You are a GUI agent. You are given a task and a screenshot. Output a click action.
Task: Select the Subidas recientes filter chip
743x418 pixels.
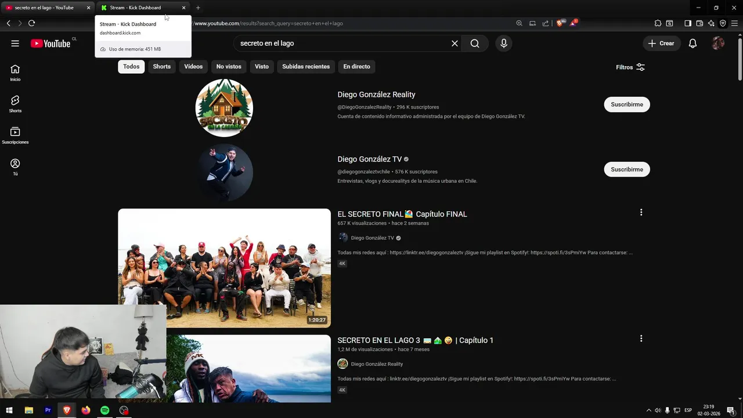point(306,67)
